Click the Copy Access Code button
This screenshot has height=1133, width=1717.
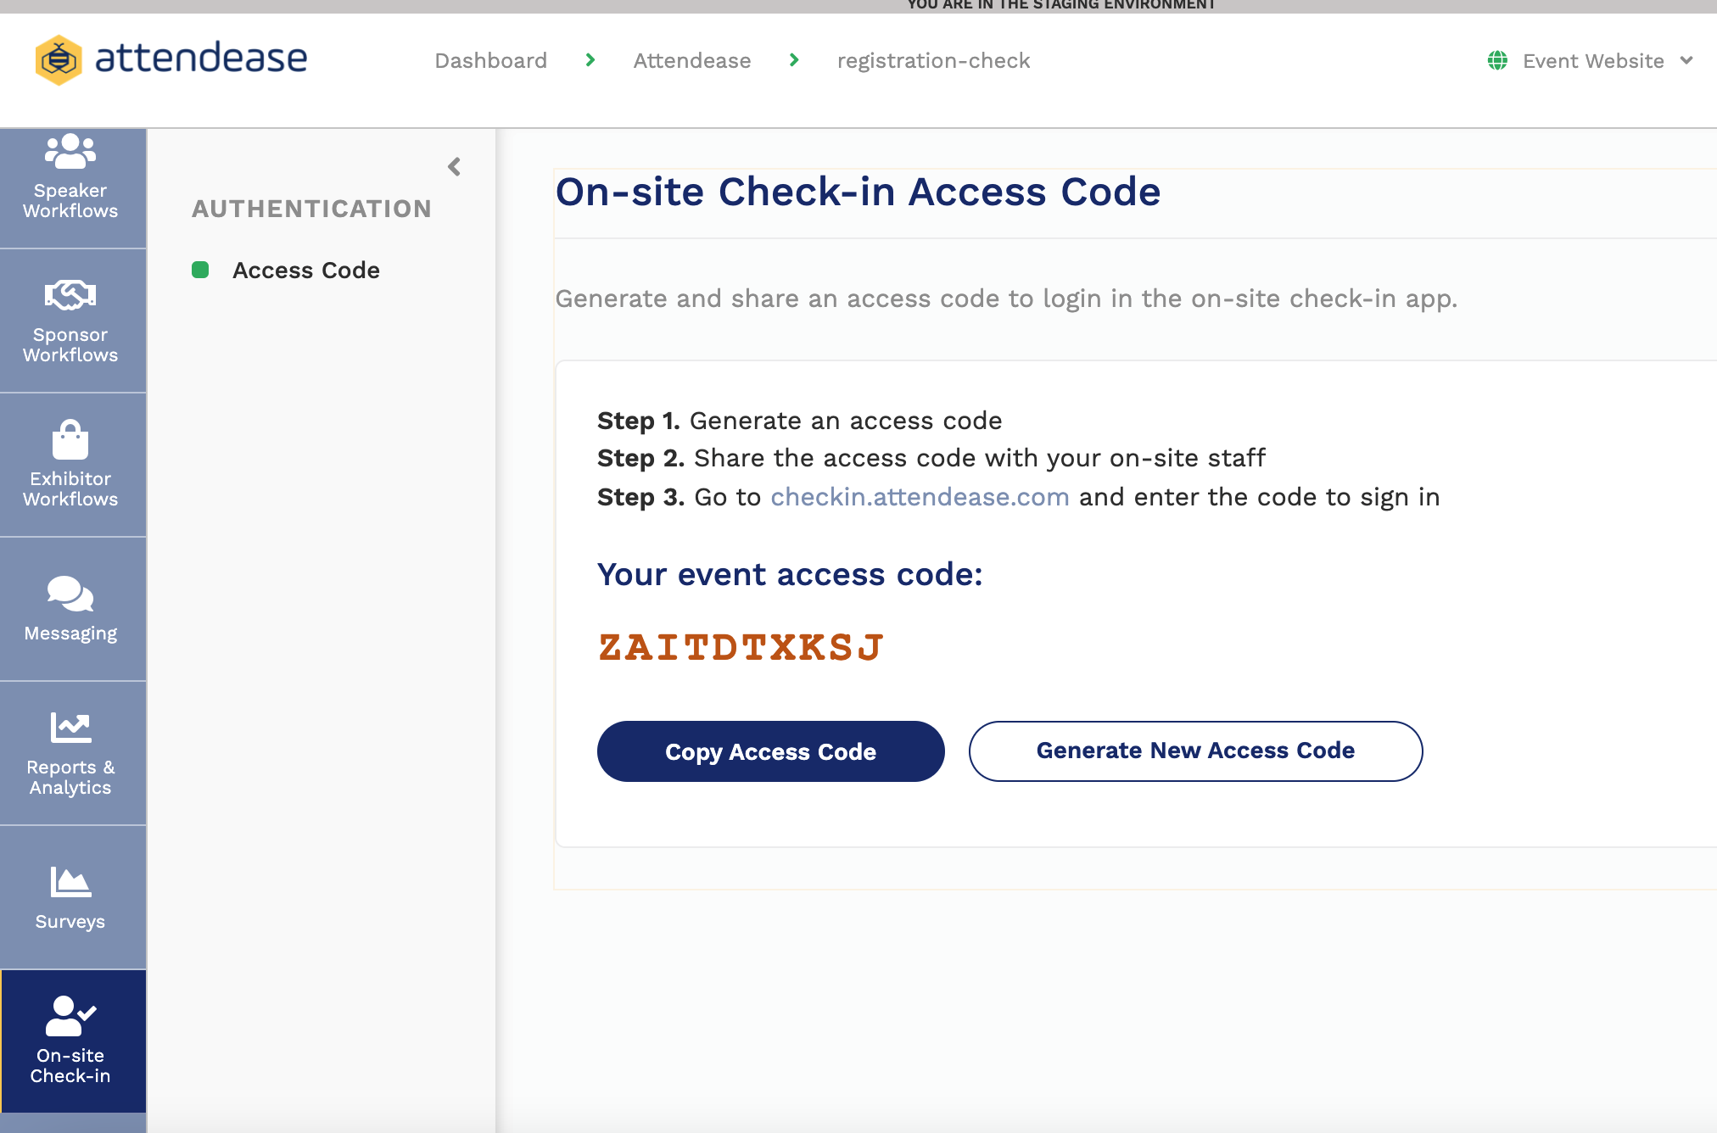(x=770, y=751)
